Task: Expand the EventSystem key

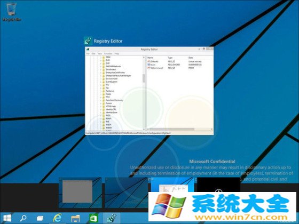Action: pos(101,82)
